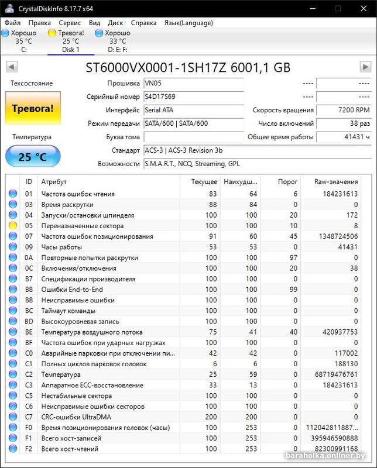Select the Переназначенные сектора attribute name
Viewport: 377px width, 468px height.
[x=83, y=226]
